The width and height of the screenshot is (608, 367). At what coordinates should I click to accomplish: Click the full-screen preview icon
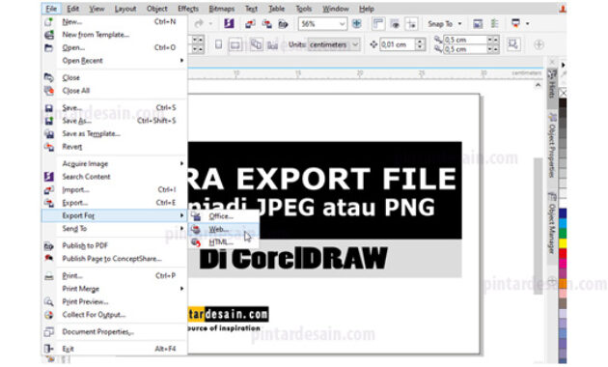click(356, 24)
